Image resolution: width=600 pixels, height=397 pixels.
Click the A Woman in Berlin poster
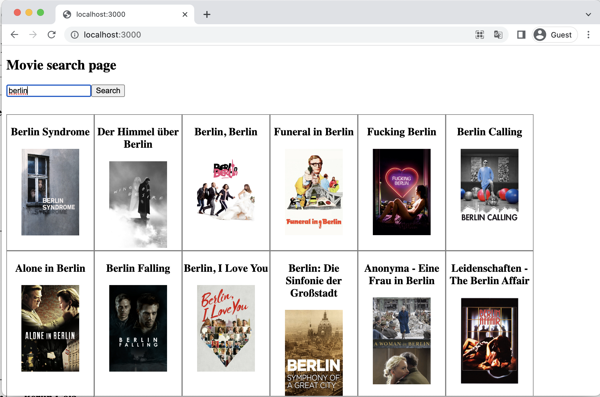pyautogui.click(x=402, y=341)
